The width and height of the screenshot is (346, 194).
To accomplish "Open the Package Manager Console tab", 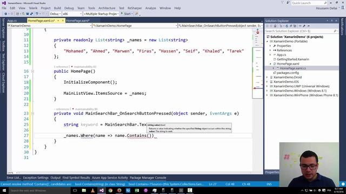I will pos(148,178).
